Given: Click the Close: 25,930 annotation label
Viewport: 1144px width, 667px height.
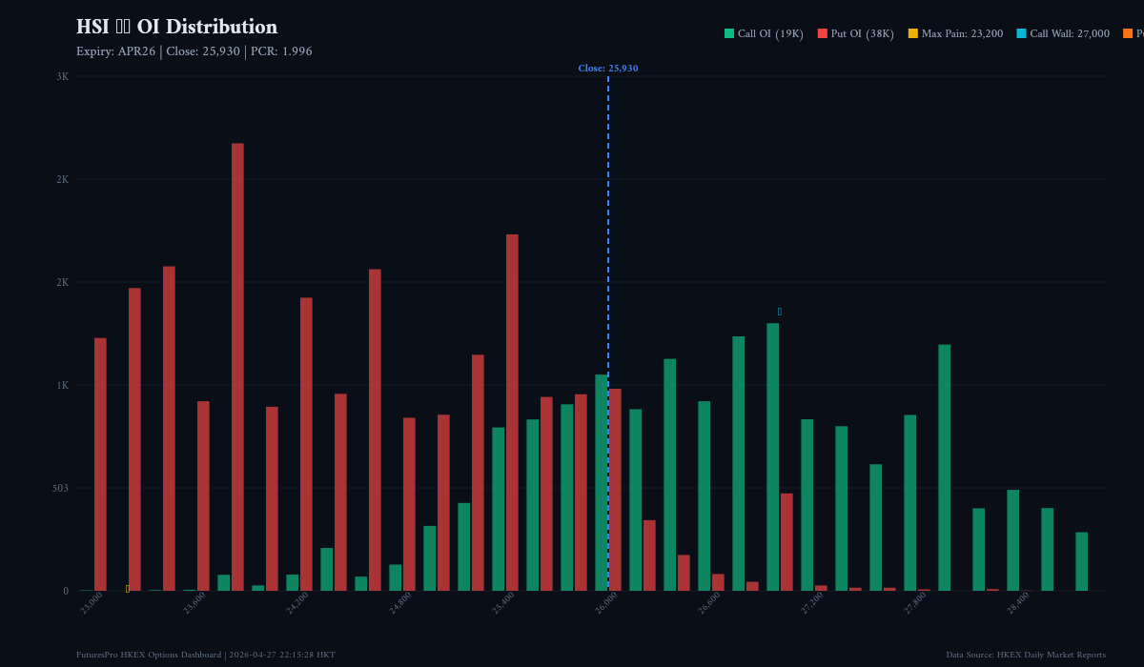Looking at the screenshot, I should pos(609,68).
